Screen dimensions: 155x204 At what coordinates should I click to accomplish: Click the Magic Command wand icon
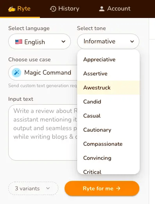click(x=16, y=73)
